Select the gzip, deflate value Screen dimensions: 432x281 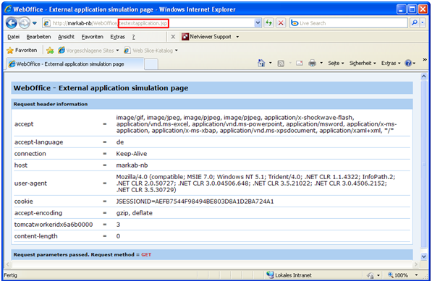[x=134, y=213]
